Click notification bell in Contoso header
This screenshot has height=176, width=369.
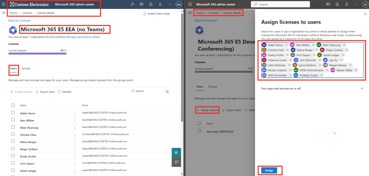pyautogui.click(x=160, y=4)
